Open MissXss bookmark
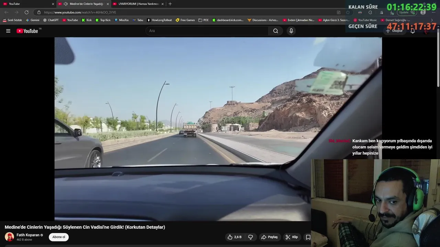The width and height of the screenshot is (440, 247). tap(121, 20)
